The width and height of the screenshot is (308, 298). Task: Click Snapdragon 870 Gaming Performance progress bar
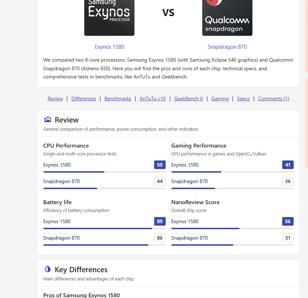click(x=232, y=188)
